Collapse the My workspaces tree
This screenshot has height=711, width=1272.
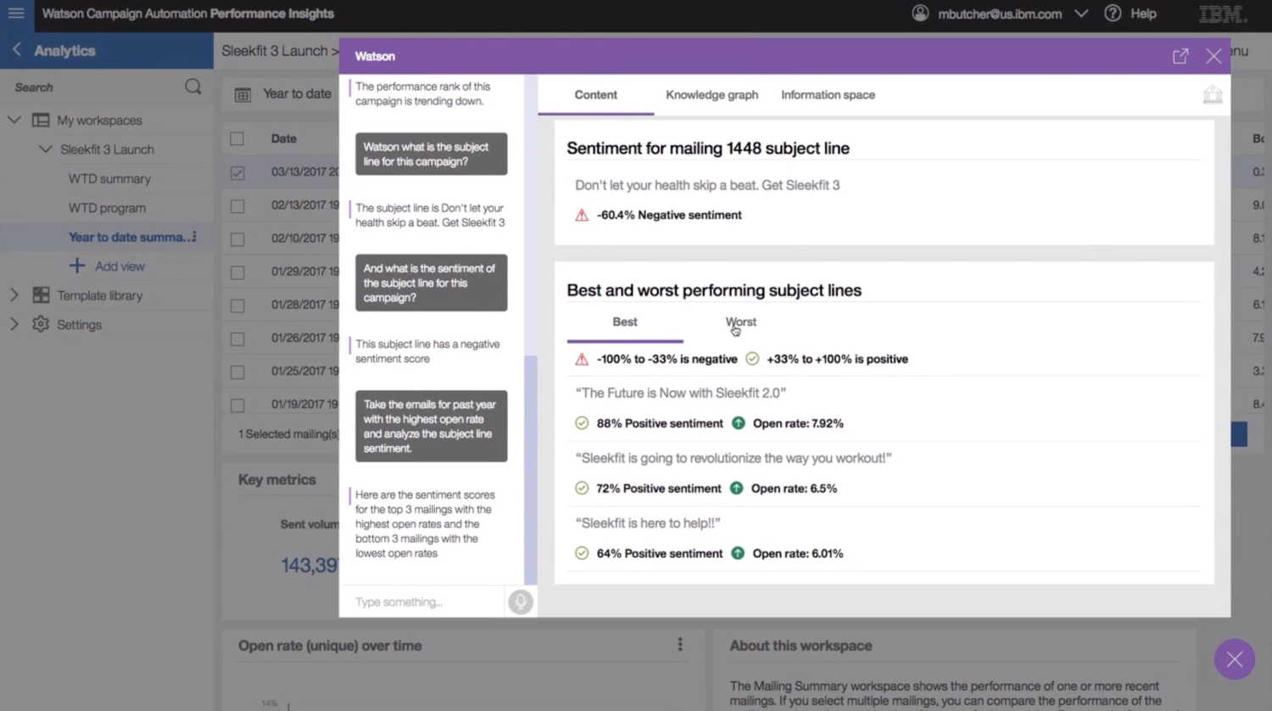pyautogui.click(x=14, y=120)
